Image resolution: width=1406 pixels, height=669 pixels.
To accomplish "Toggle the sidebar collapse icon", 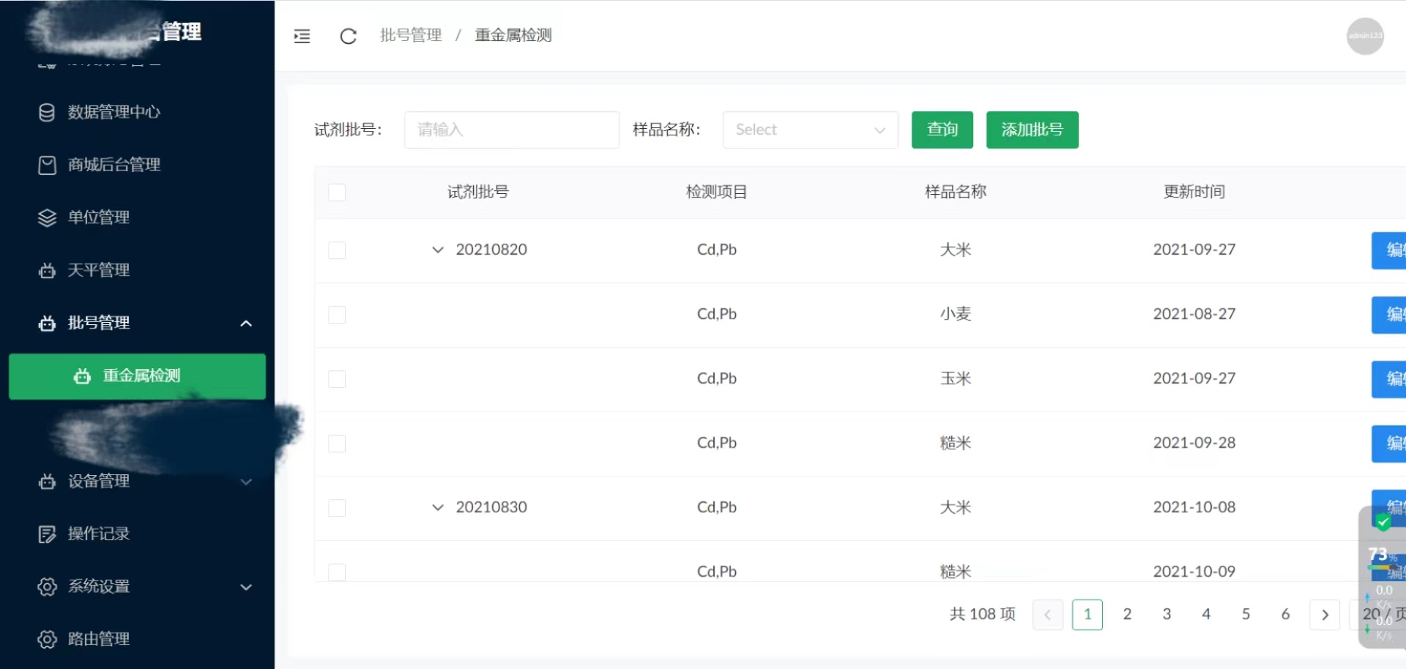I will click(x=302, y=36).
